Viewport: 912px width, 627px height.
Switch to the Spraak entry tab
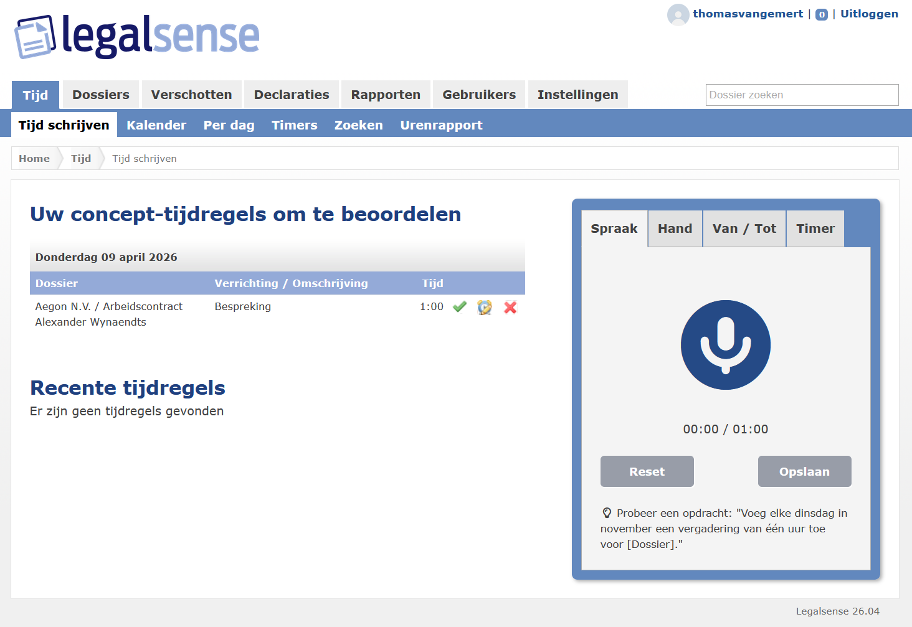[x=614, y=229]
